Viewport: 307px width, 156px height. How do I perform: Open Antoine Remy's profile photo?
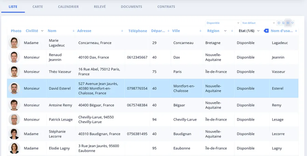[x=14, y=105]
